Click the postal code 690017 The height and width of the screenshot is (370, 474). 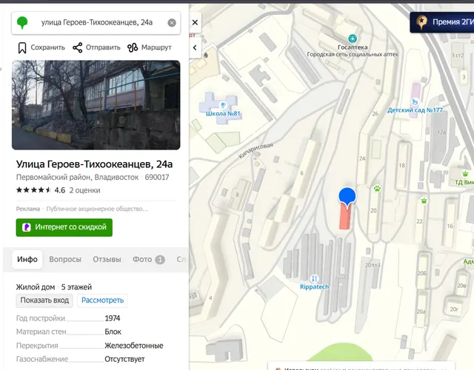click(x=156, y=178)
